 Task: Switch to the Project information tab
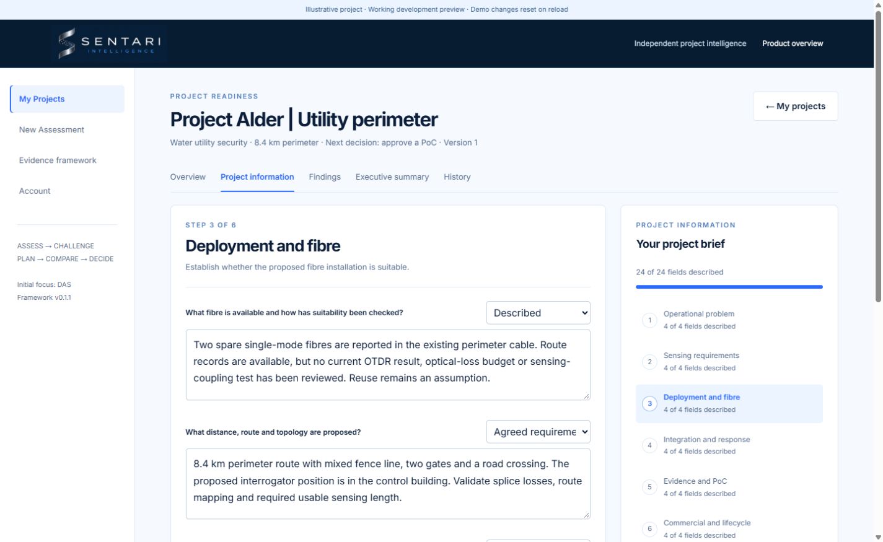click(257, 177)
